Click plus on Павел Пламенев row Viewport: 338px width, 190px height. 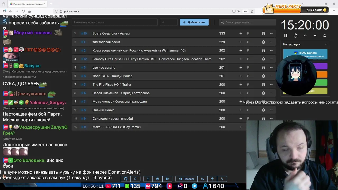click(x=241, y=93)
